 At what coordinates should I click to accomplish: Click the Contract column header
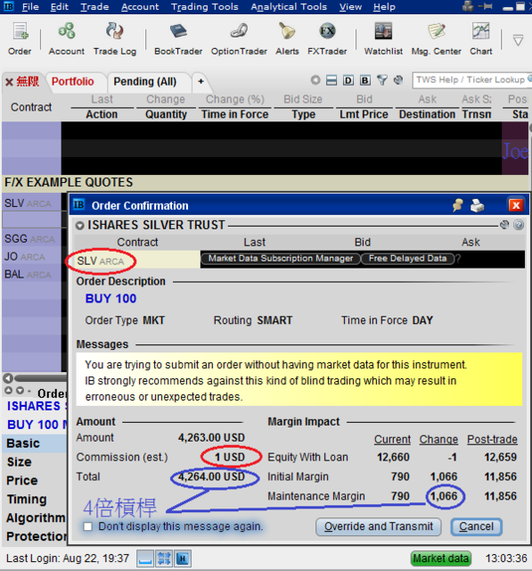tap(31, 107)
